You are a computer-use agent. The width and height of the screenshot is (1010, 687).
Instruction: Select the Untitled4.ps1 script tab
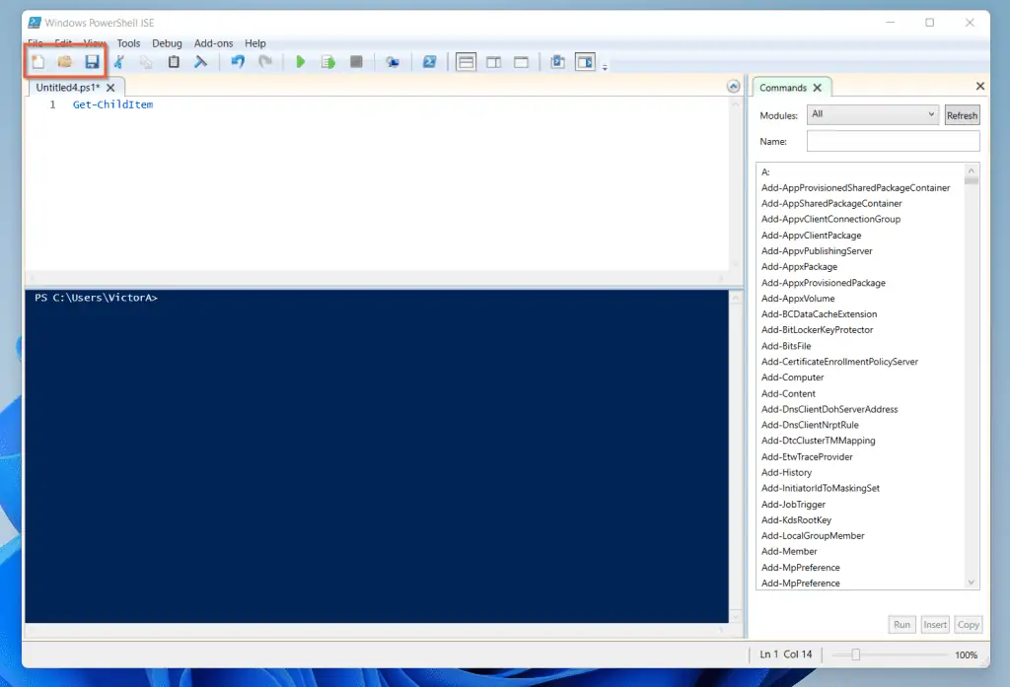68,87
